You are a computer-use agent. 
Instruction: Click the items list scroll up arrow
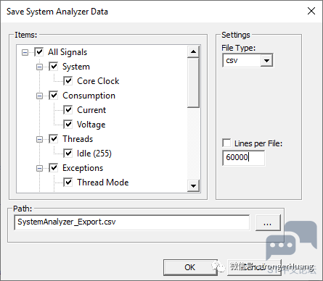tap(193, 51)
